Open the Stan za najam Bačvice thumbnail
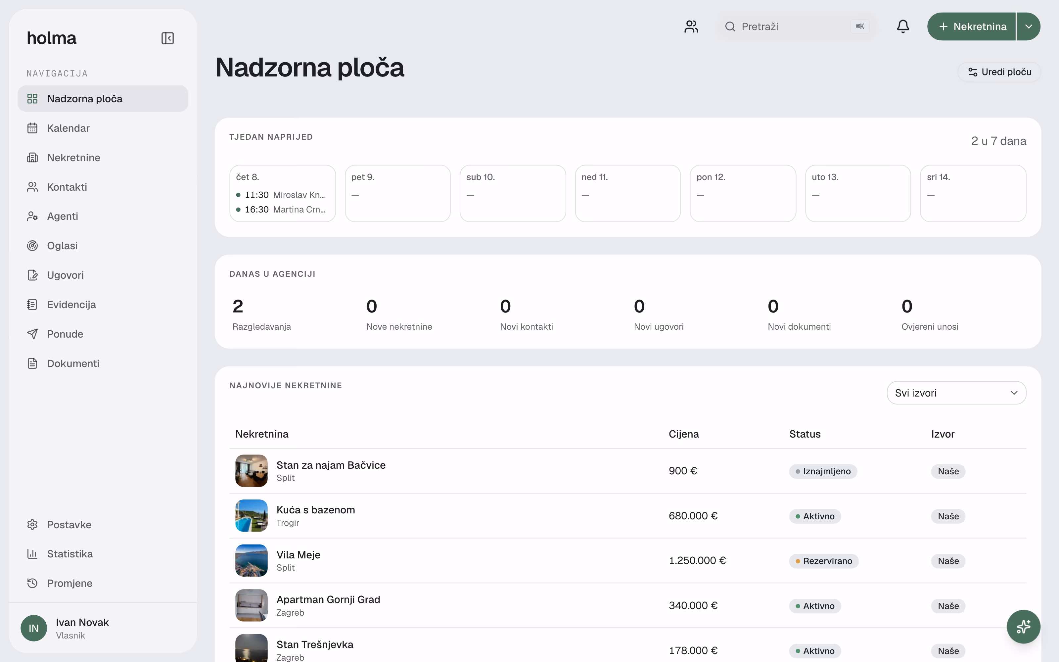Image resolution: width=1059 pixels, height=662 pixels. (252, 471)
